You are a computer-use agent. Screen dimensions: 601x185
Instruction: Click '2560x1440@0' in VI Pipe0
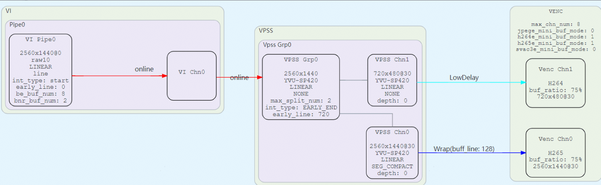(x=40, y=53)
